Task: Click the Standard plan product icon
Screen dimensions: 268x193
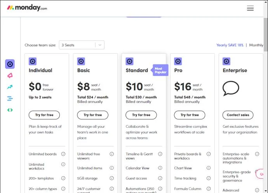Action: point(130,61)
